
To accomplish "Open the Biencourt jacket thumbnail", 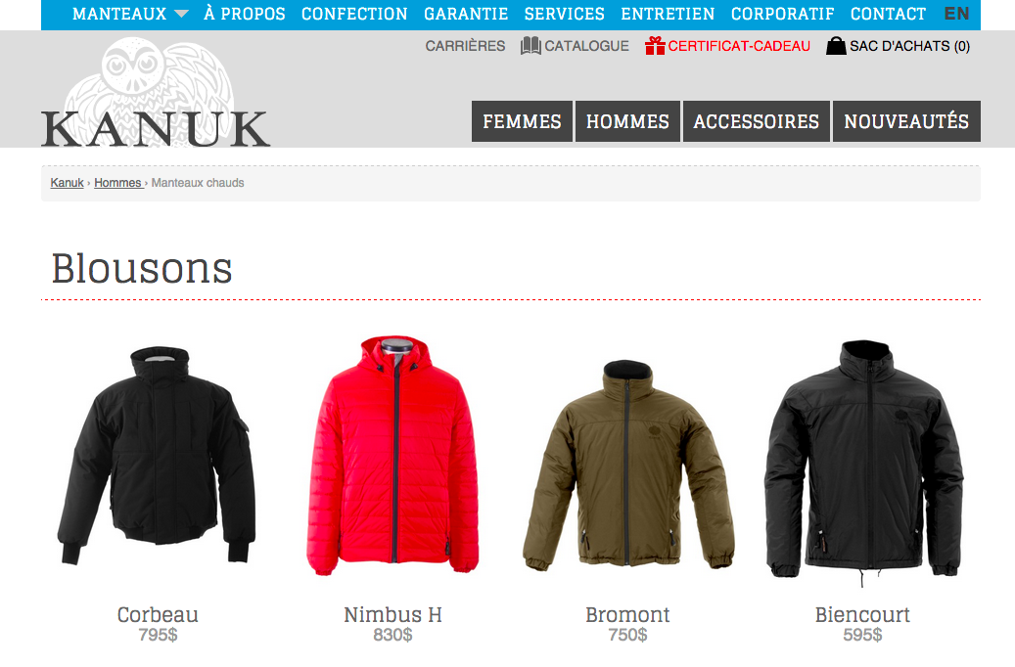I will pos(863,462).
